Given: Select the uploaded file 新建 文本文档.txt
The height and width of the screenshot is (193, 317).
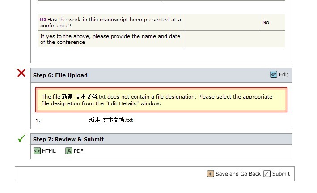Looking at the screenshot, I should [111, 120].
